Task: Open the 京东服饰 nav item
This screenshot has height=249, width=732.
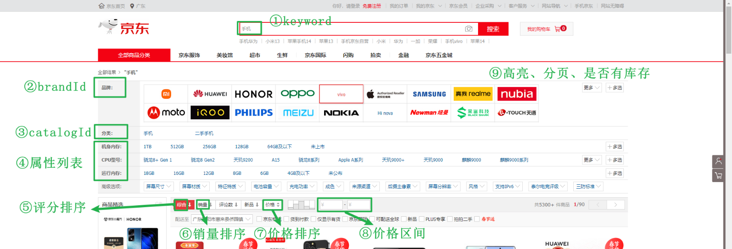Action: pos(189,55)
